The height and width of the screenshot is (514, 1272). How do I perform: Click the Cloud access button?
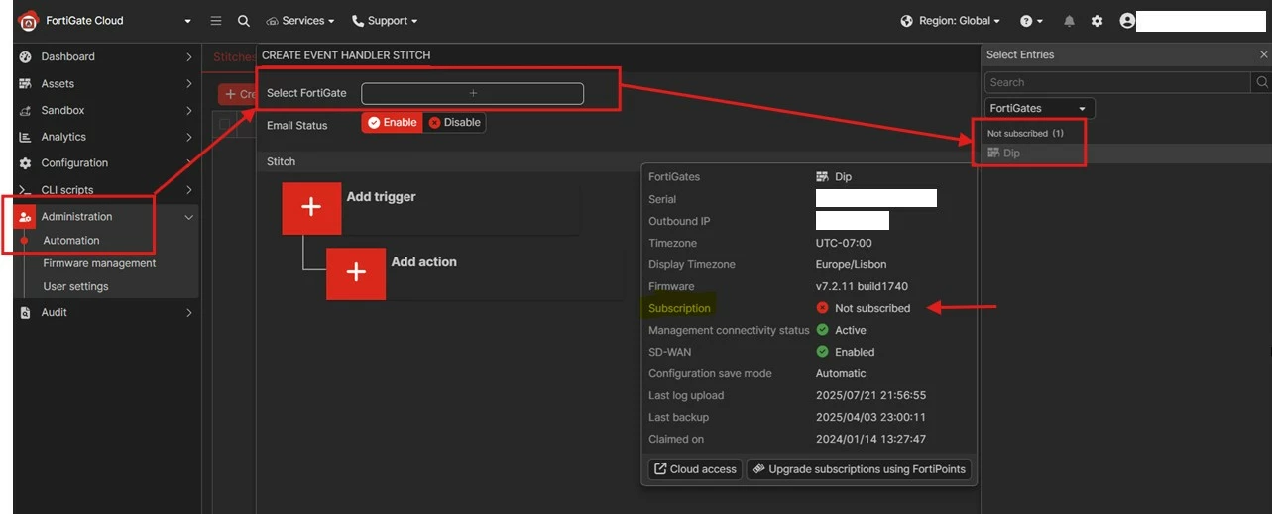(x=694, y=469)
